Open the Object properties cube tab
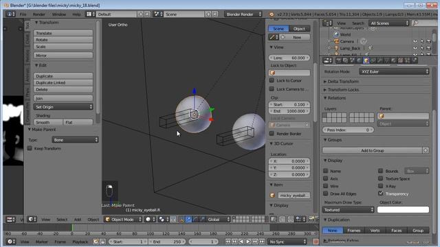The width and height of the screenshot is (440, 247). [366, 60]
